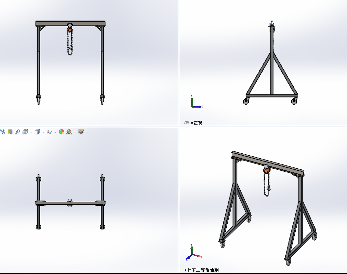This screenshot has height=274, width=347.
Task: Click the View Settings monitor icon
Action: [x=81, y=132]
